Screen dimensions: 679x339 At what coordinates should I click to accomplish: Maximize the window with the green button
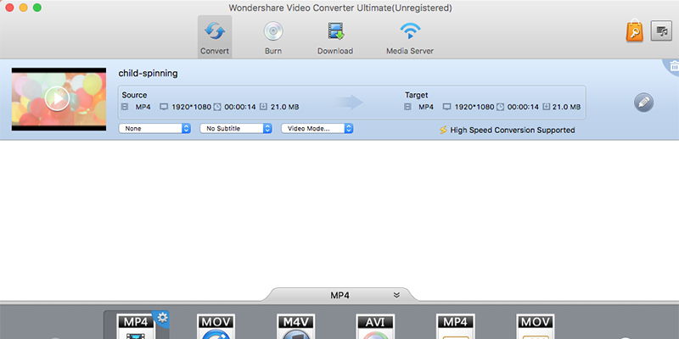(x=37, y=8)
